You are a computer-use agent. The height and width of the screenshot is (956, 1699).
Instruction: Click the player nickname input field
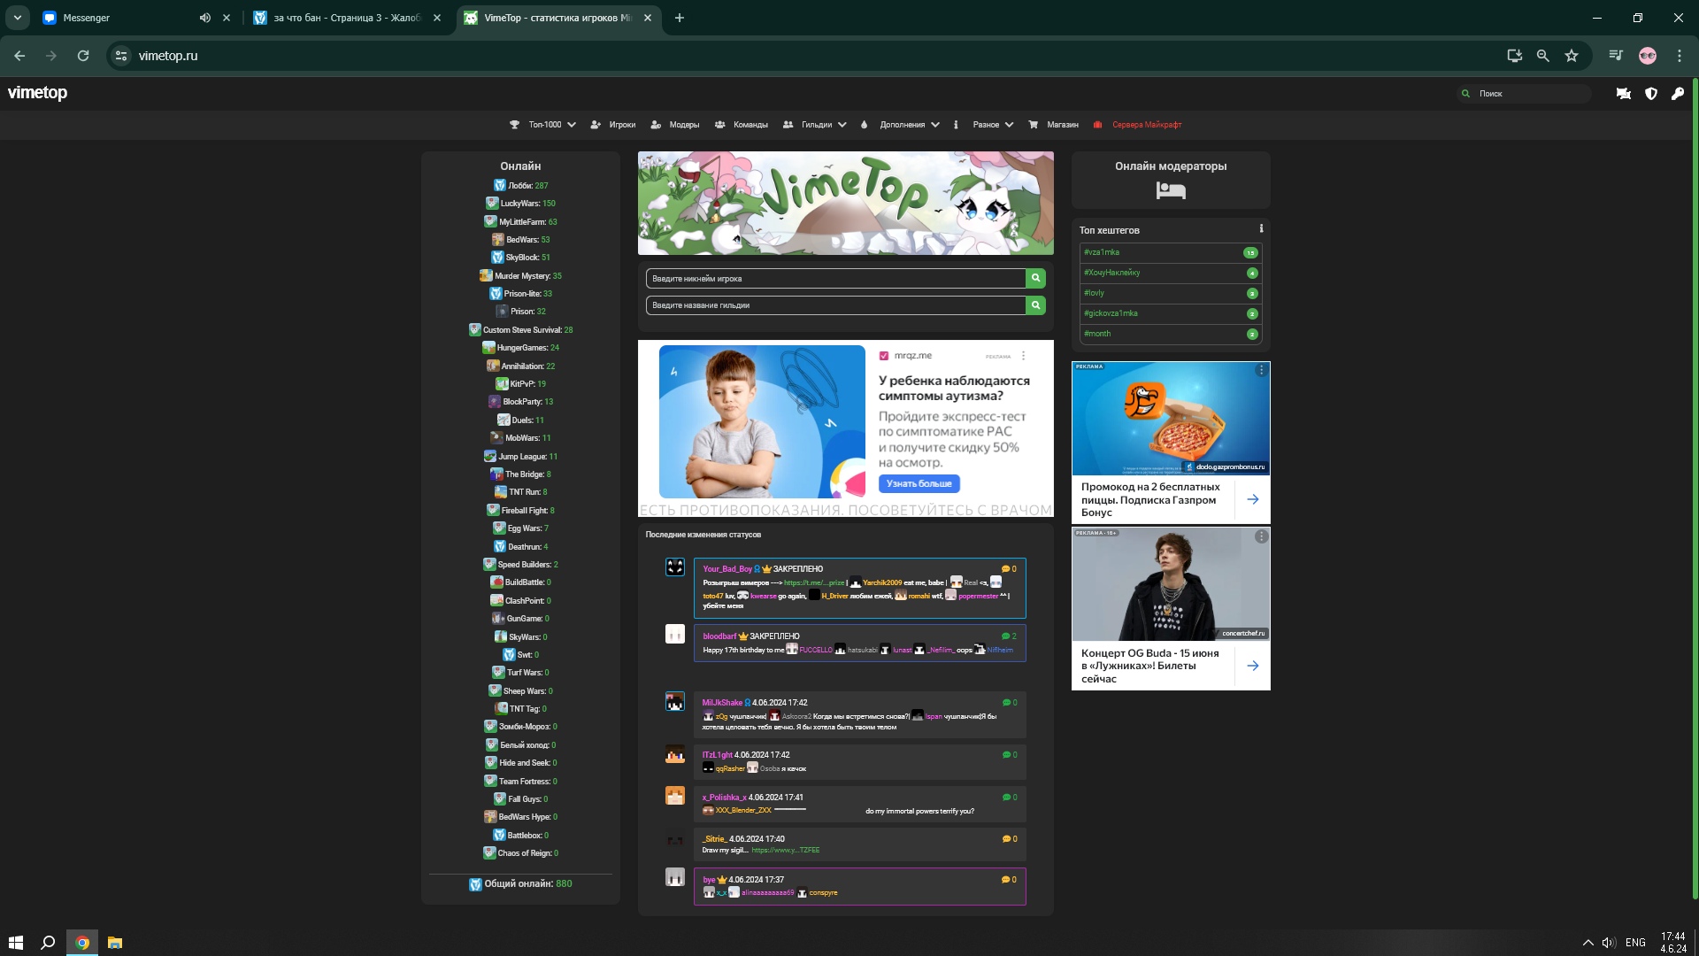[834, 279]
